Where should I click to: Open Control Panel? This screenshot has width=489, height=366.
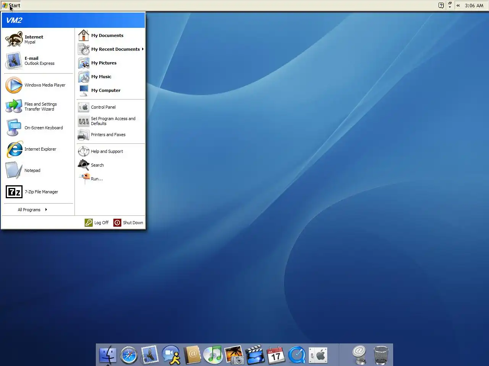(111, 107)
